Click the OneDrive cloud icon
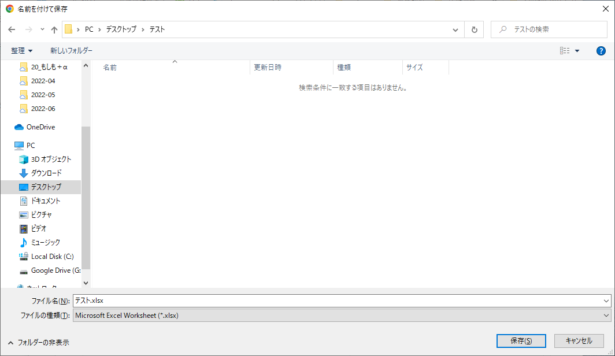This screenshot has height=356, width=615. point(19,127)
